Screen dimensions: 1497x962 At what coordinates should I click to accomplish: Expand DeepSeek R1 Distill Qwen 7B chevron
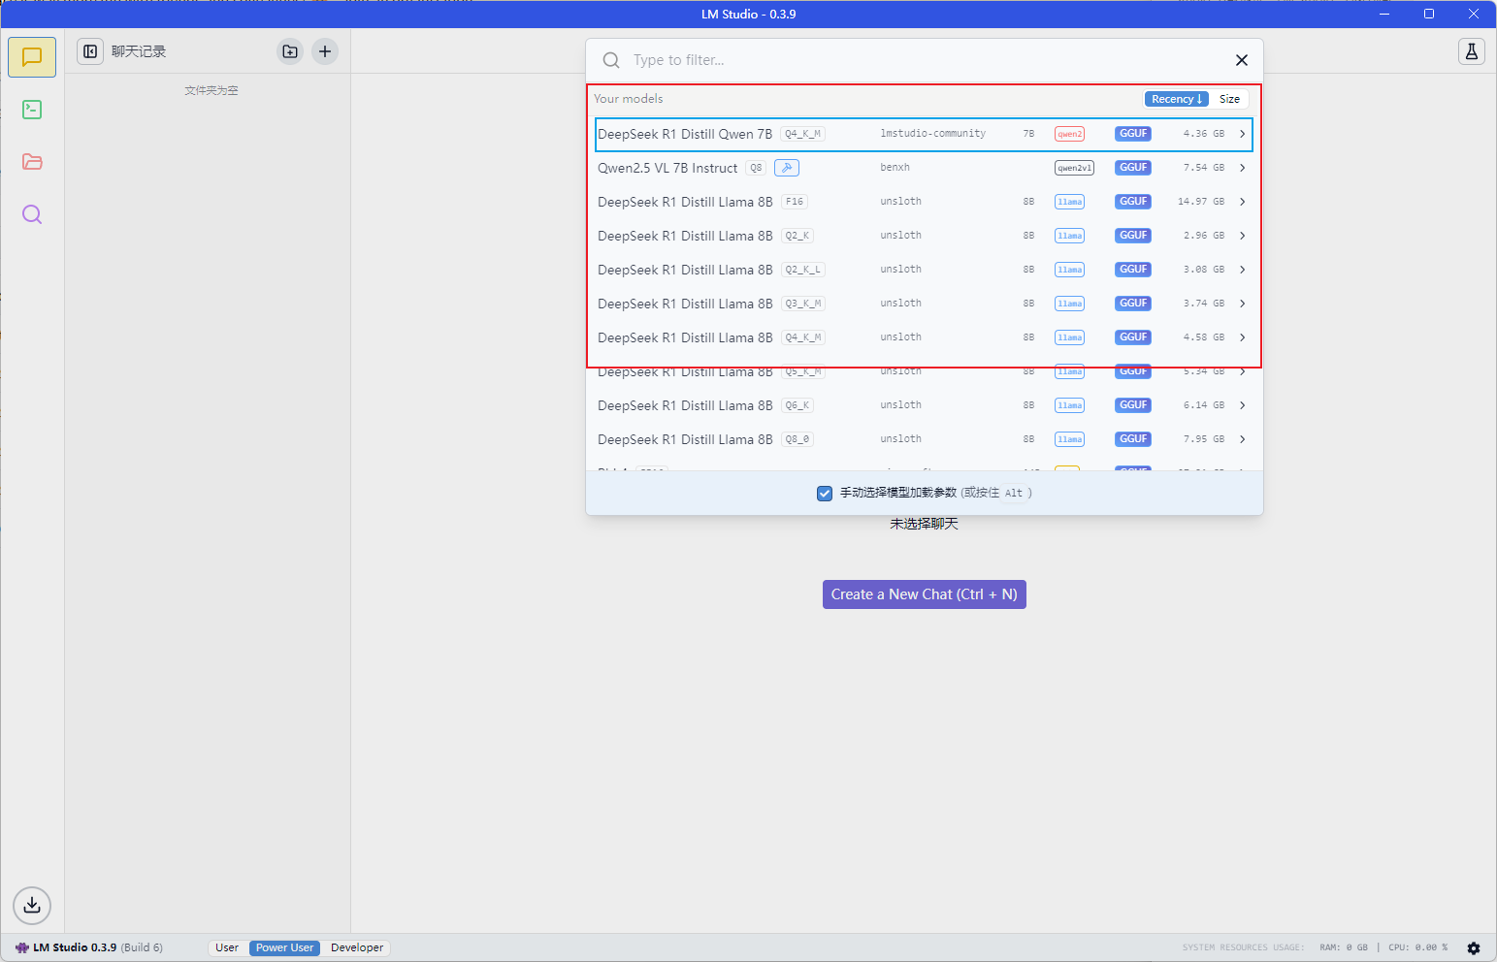(x=1242, y=134)
